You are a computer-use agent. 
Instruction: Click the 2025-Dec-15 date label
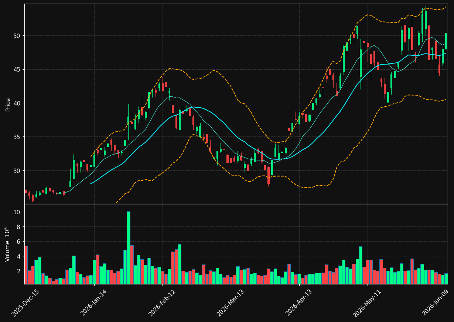click(x=25, y=303)
